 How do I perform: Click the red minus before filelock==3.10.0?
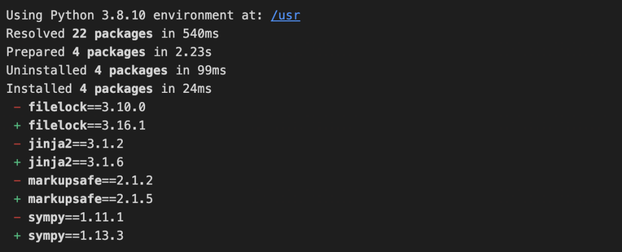(x=17, y=107)
